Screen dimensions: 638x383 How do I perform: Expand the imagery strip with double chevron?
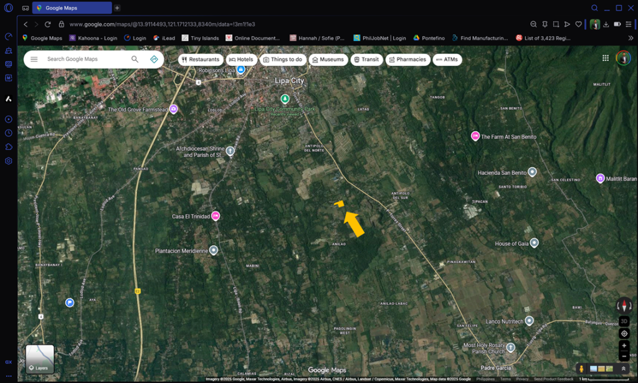pos(622,369)
